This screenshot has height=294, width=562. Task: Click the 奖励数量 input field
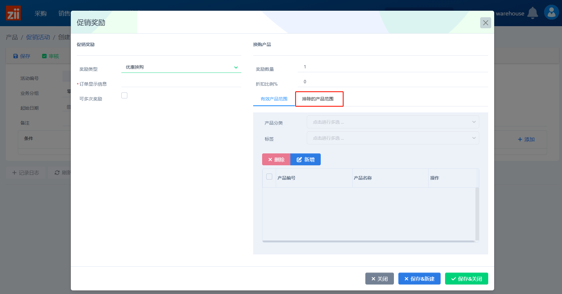click(393, 67)
